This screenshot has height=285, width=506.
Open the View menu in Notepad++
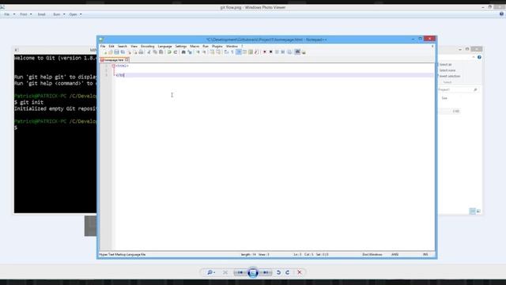tap(134, 46)
